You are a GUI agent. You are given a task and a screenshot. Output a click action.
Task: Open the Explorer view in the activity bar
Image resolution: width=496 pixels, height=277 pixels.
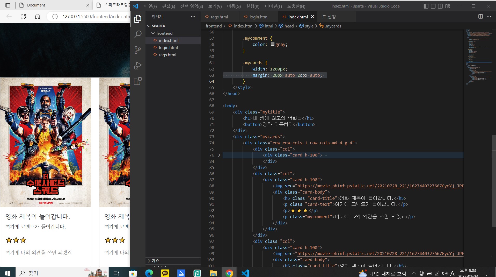(138, 19)
